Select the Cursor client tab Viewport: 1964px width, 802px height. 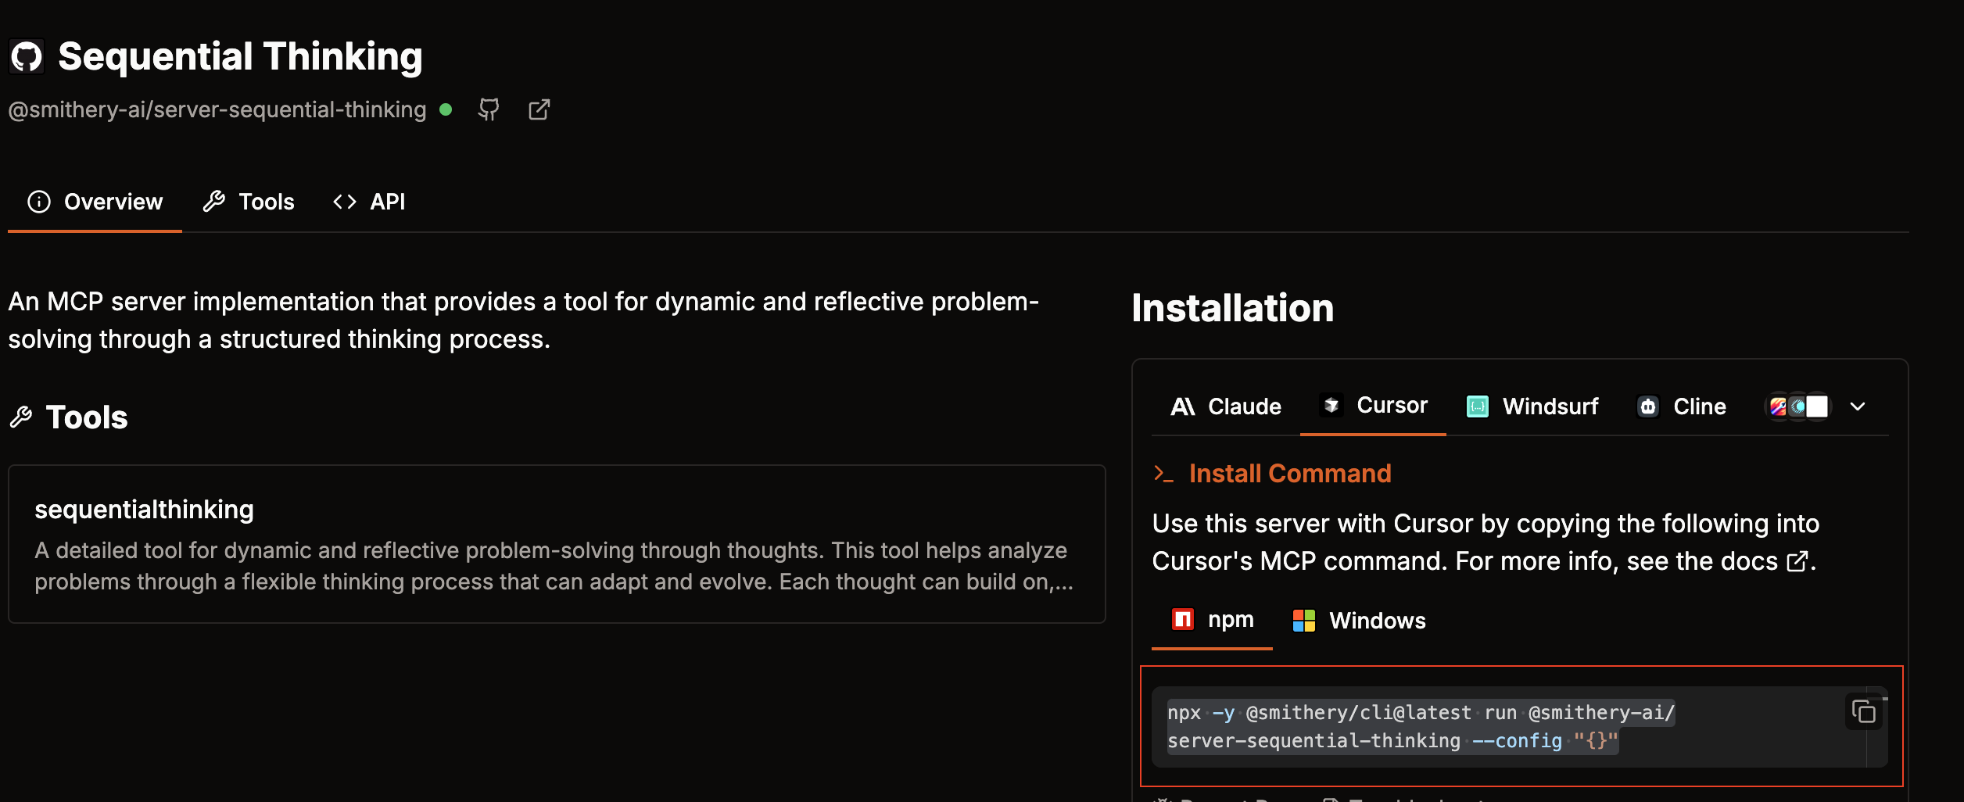coord(1373,406)
